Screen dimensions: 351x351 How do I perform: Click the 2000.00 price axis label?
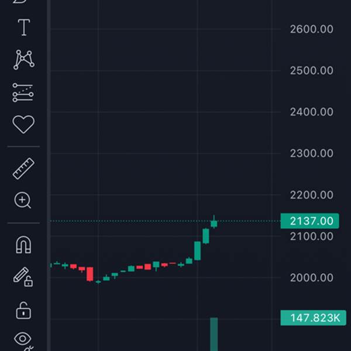coord(312,278)
